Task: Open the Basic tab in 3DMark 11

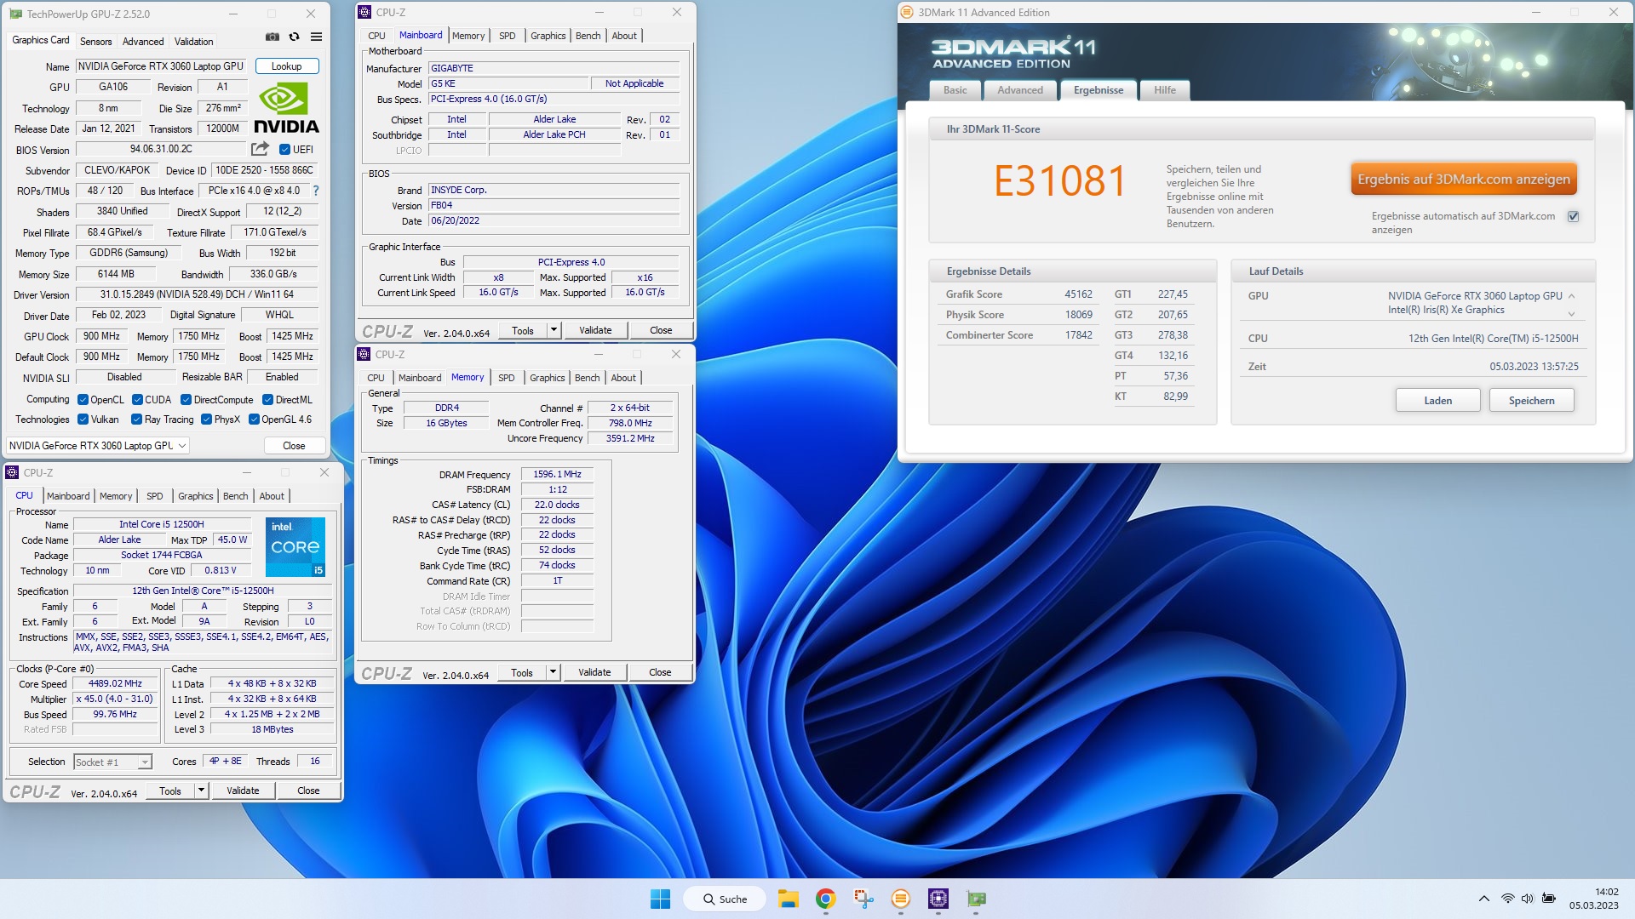Action: 955,90
